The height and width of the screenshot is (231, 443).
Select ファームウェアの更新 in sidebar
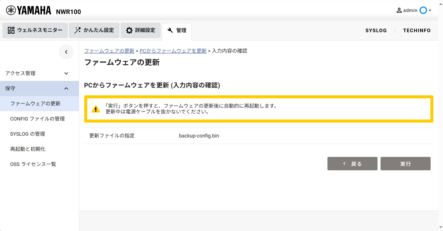(35, 104)
